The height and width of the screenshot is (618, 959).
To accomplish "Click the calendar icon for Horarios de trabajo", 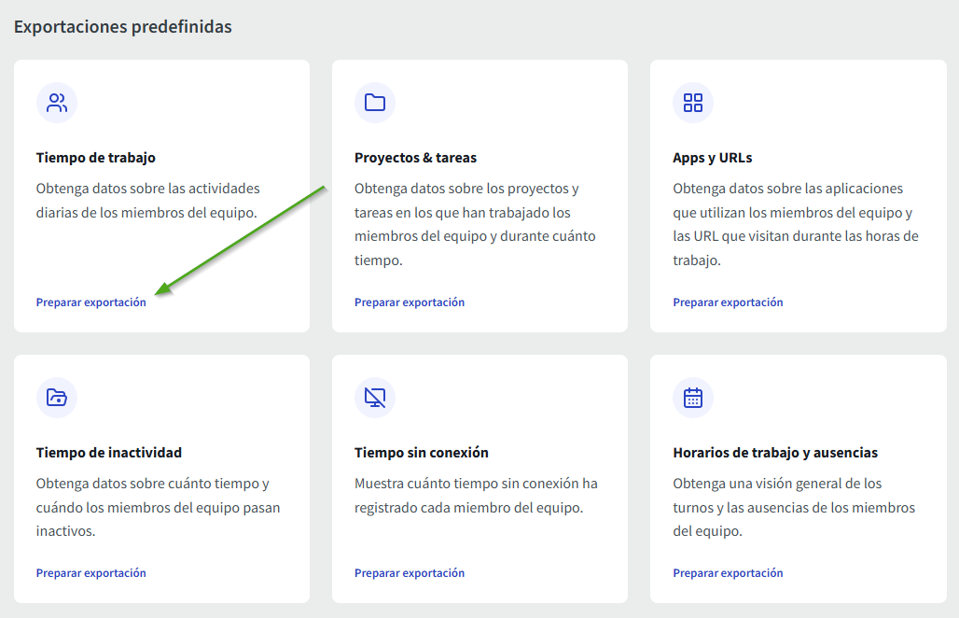I will coord(693,398).
